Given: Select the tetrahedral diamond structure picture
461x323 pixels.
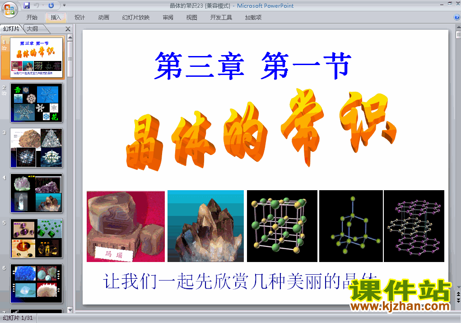Looking at the screenshot, I should pyautogui.click(x=351, y=226).
